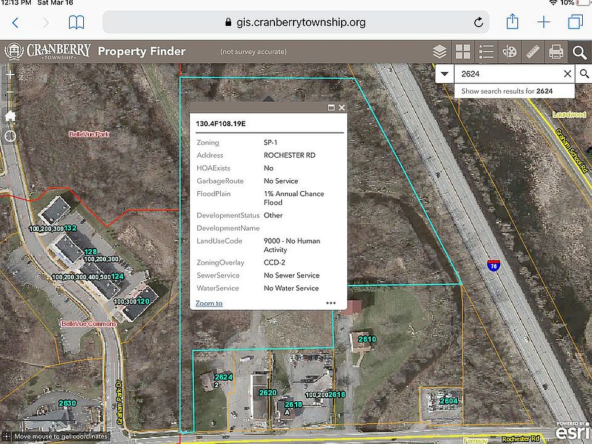Image resolution: width=592 pixels, height=444 pixels.
Task: Zoom out on the map
Action: (x=10, y=94)
